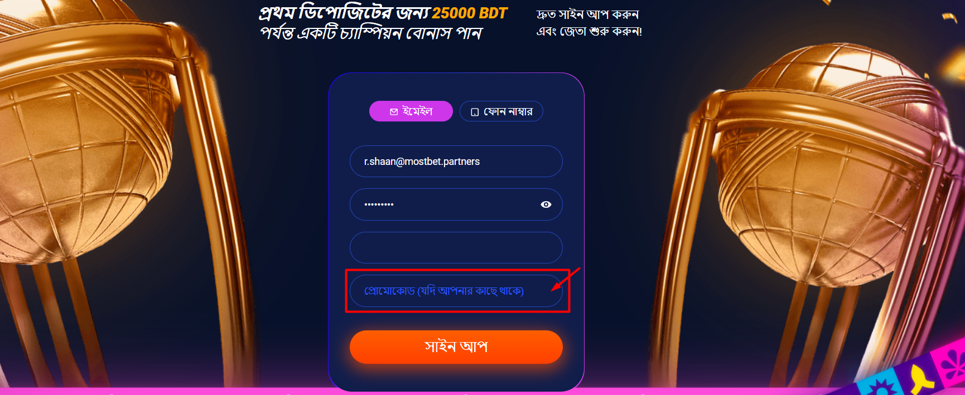Click the red arrow annotation
This screenshot has width=965, height=395.
(x=565, y=280)
